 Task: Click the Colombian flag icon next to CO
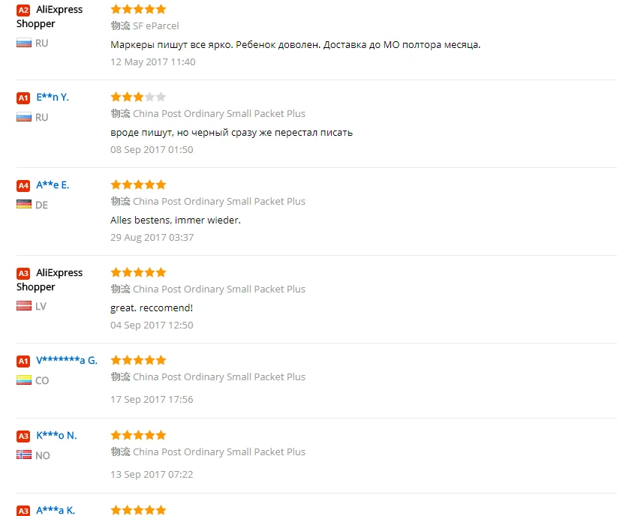click(23, 380)
